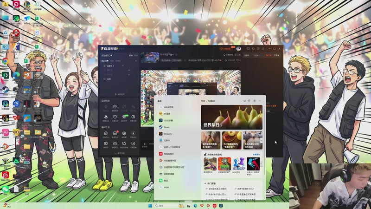
Task: Click the stream cover thumbnail in 直播伴侣
Action: (150, 57)
